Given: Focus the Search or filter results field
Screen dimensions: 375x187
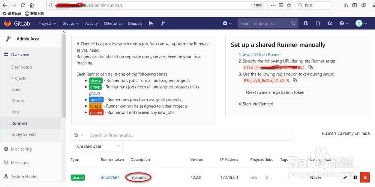Looking at the screenshot, I should pos(189,135).
